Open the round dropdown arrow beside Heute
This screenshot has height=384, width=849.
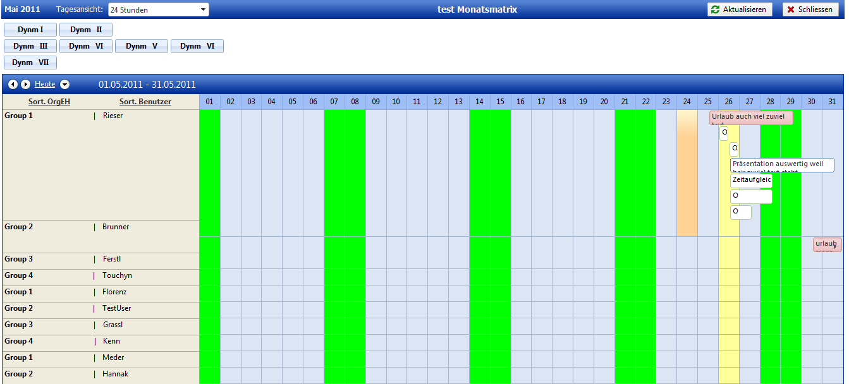click(x=64, y=84)
